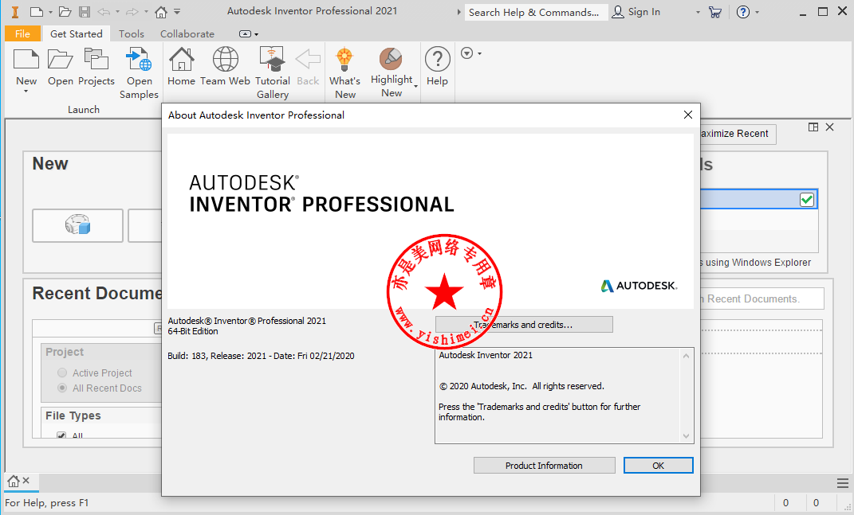Select the Active Project radio button
Screen dimensions: 854x515
(62, 373)
